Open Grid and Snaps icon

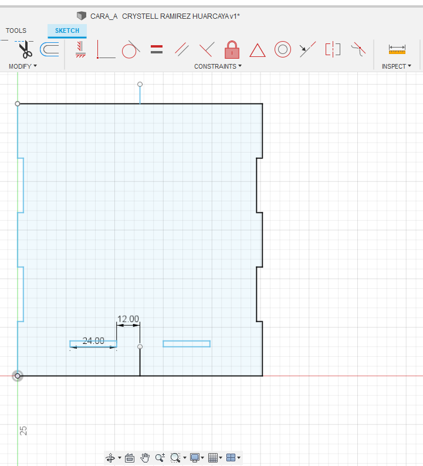click(x=213, y=458)
